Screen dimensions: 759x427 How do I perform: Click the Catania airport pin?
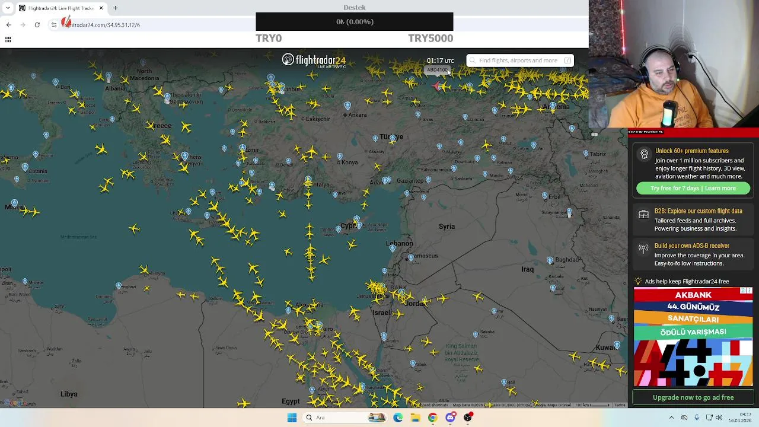pyautogui.click(x=24, y=167)
